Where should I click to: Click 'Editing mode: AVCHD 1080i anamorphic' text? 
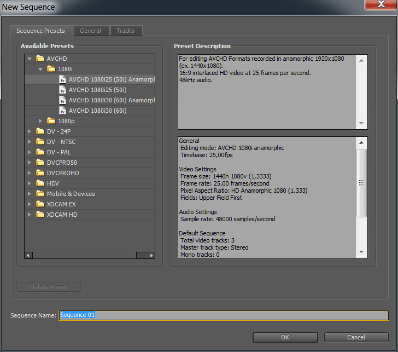[232, 148]
